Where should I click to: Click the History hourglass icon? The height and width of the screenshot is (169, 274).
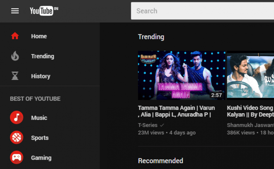coord(15,76)
